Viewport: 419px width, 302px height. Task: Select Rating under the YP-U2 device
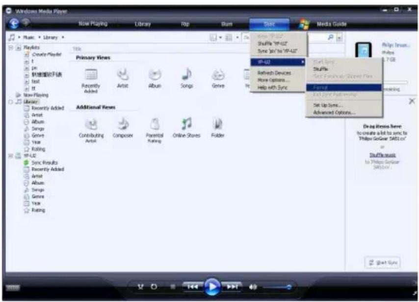coord(38,210)
